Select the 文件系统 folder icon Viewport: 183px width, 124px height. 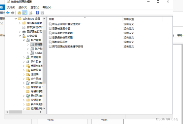pos(28,79)
